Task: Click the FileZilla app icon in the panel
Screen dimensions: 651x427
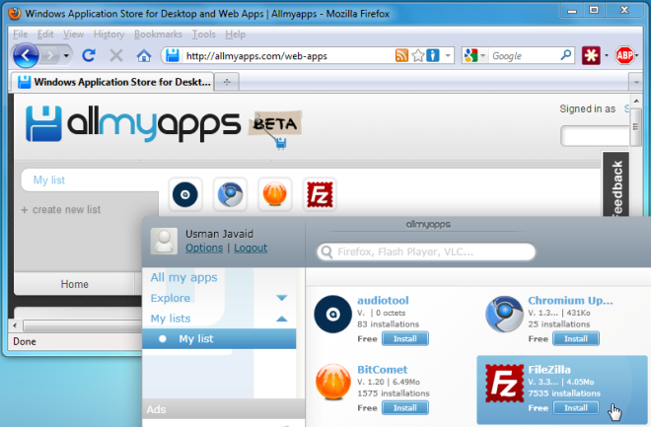Action: [x=504, y=383]
